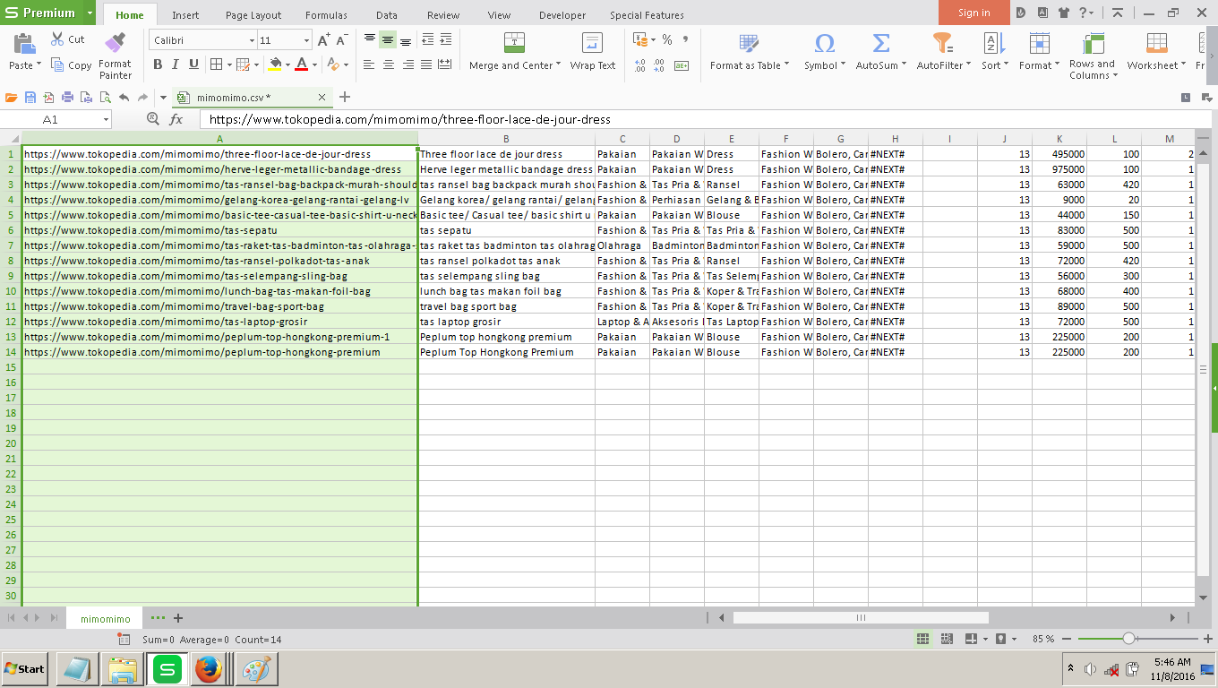
Task: Switch to the Insert tab
Action: coord(185,15)
